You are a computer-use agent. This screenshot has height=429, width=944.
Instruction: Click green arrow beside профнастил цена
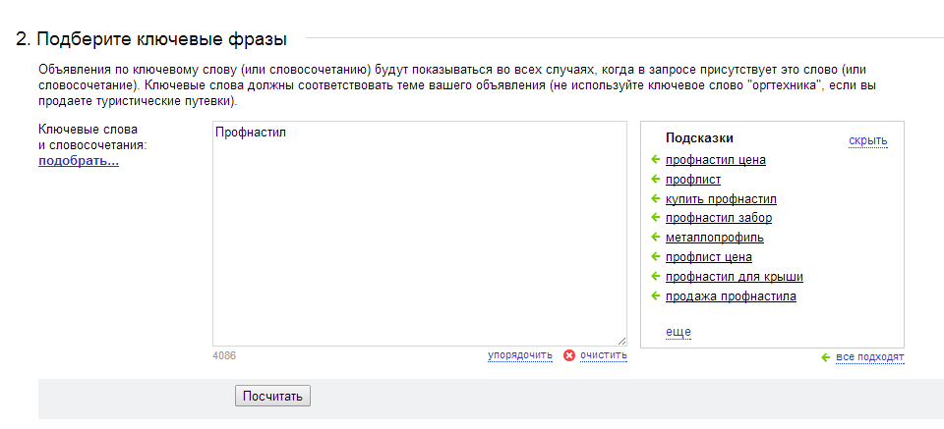coord(656,160)
